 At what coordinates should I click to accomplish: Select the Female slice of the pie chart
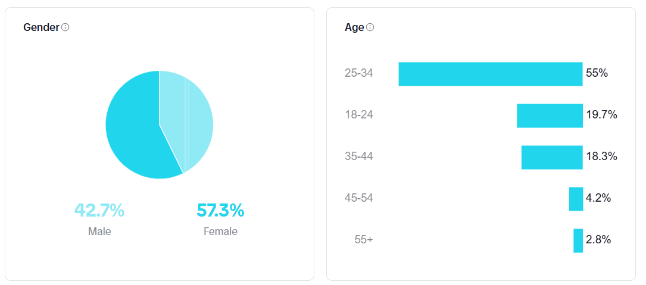(134, 131)
